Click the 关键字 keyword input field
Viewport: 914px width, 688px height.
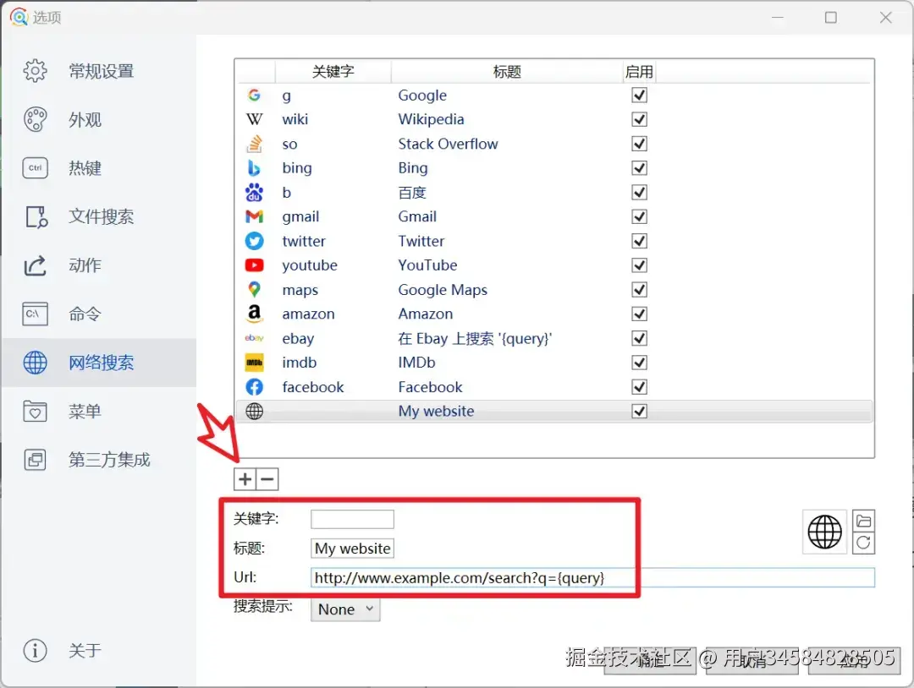point(352,519)
